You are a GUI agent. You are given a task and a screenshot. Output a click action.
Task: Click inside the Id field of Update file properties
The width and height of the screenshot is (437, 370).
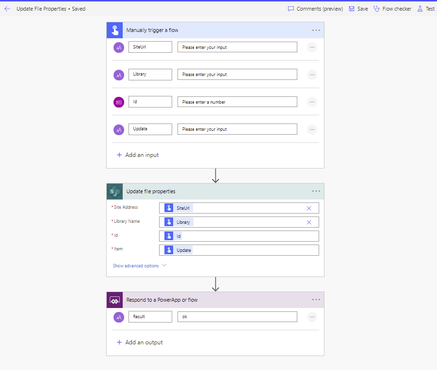[239, 236]
